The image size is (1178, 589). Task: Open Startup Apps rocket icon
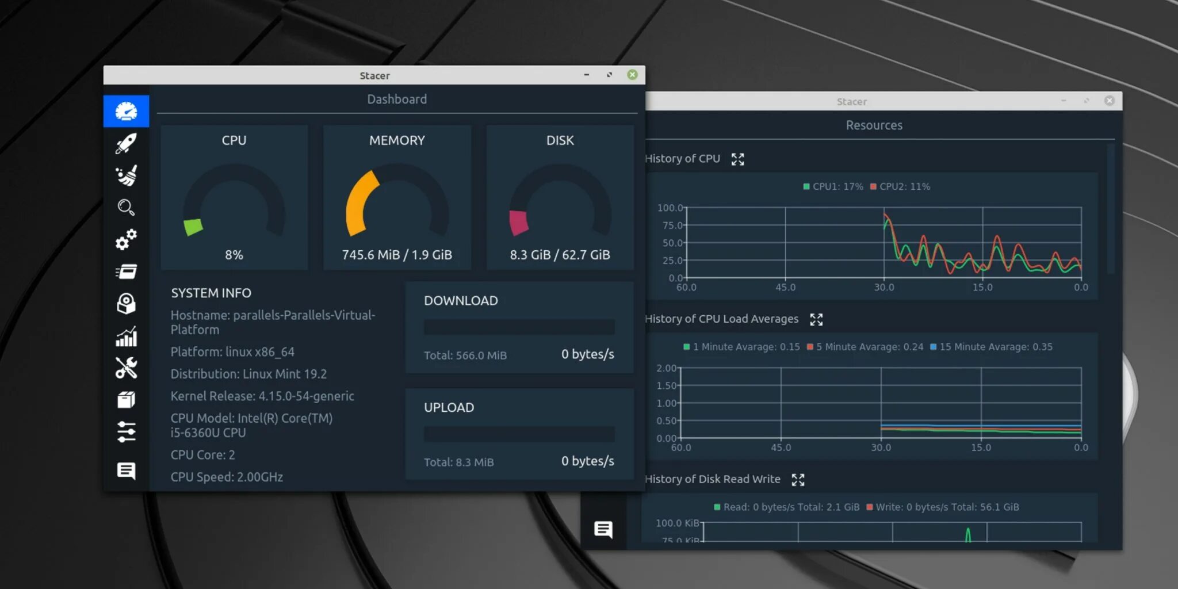coord(126,143)
